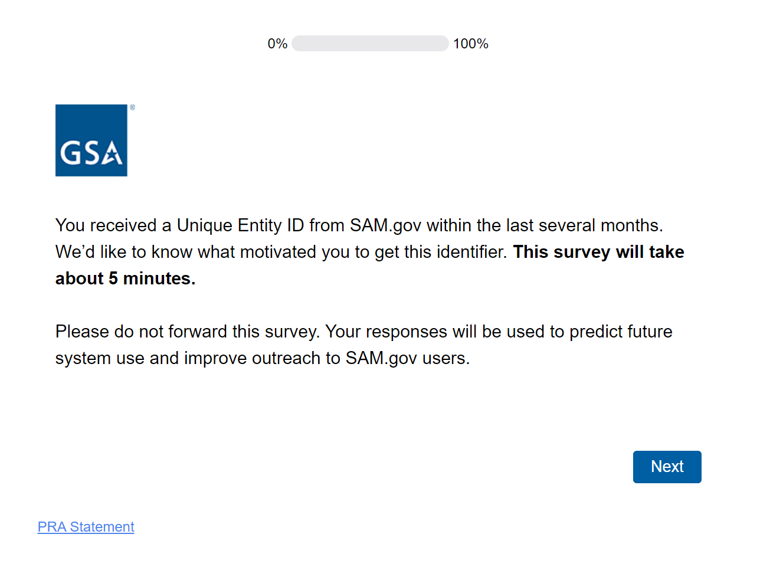783x580 pixels.
Task: Click the 0% progress label
Action: tap(277, 44)
